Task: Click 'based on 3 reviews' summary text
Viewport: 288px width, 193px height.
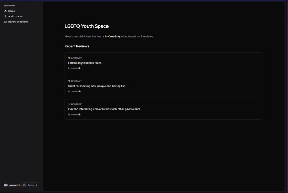Action: point(141,36)
